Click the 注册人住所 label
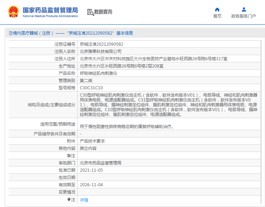Screen dimensions: 265x207 pos(65,59)
